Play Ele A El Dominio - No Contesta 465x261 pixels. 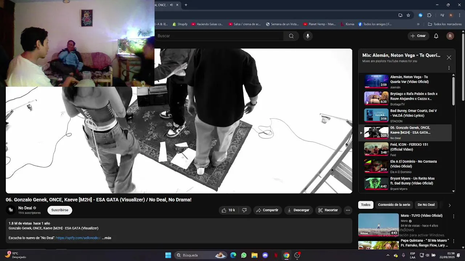(405, 166)
